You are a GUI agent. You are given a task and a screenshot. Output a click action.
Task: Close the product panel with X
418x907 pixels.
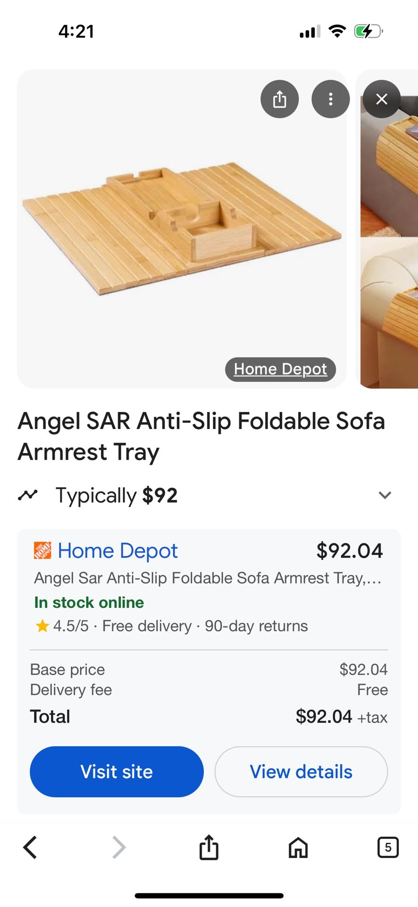coord(381,99)
